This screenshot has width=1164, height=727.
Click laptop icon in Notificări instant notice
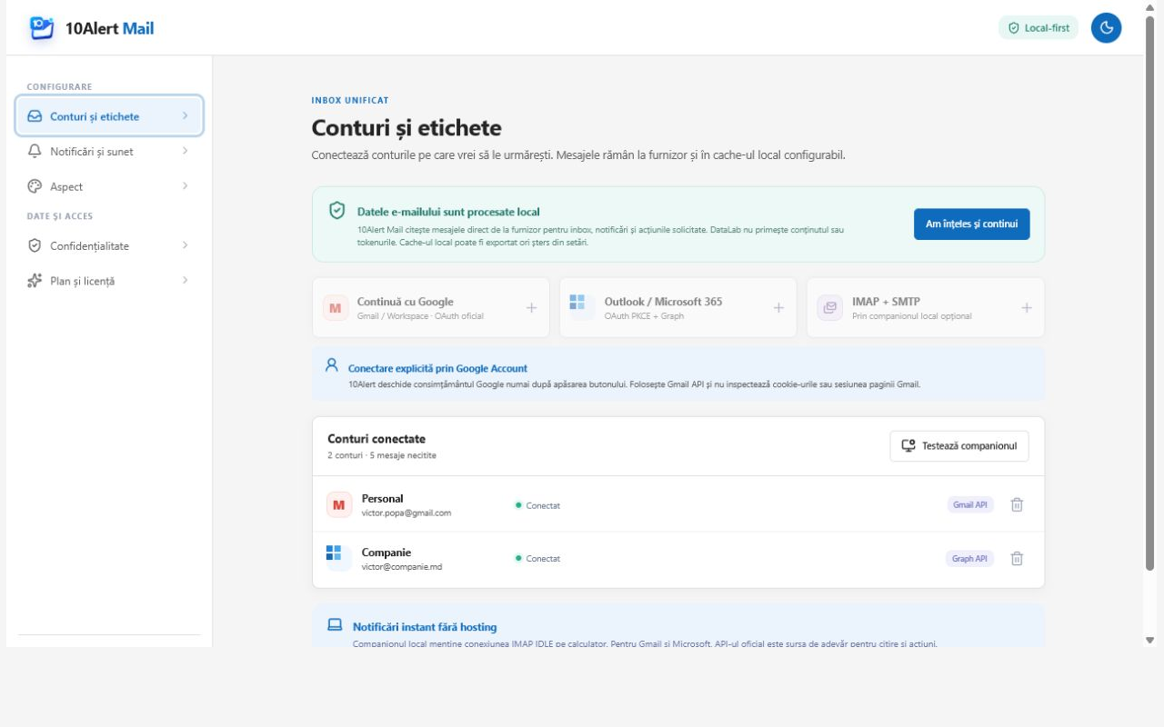tap(335, 625)
